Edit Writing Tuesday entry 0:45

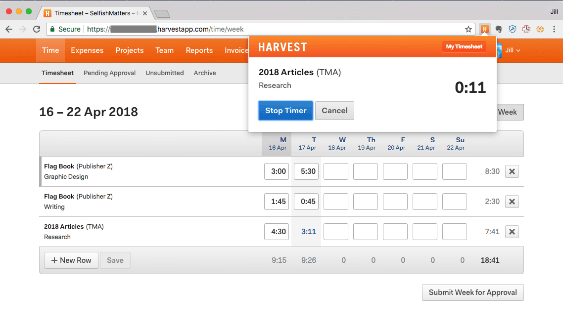[306, 202]
